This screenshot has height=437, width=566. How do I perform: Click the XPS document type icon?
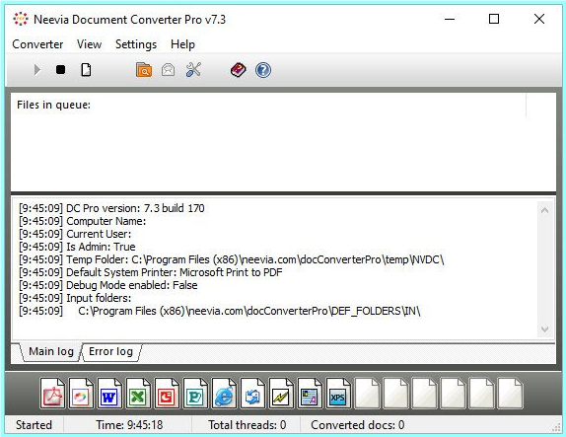[x=338, y=394]
